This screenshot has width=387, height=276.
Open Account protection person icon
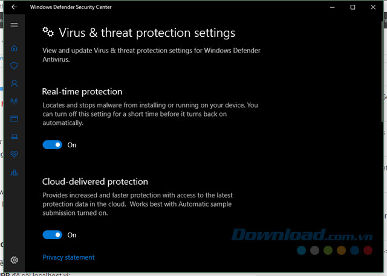[15, 83]
